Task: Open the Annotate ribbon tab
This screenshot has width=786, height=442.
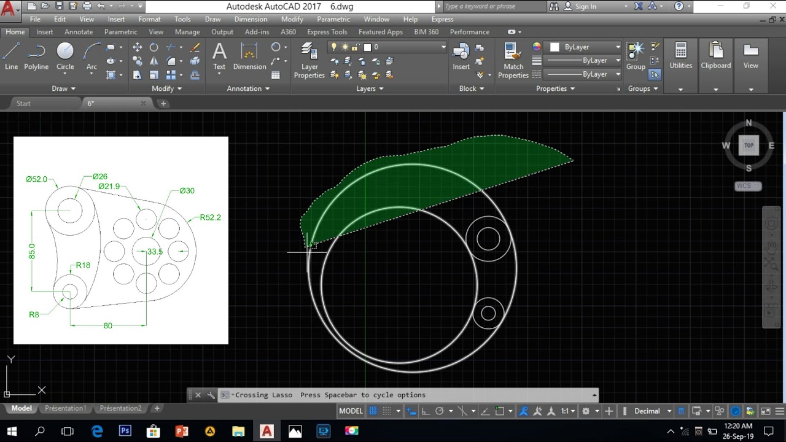Action: coord(79,32)
